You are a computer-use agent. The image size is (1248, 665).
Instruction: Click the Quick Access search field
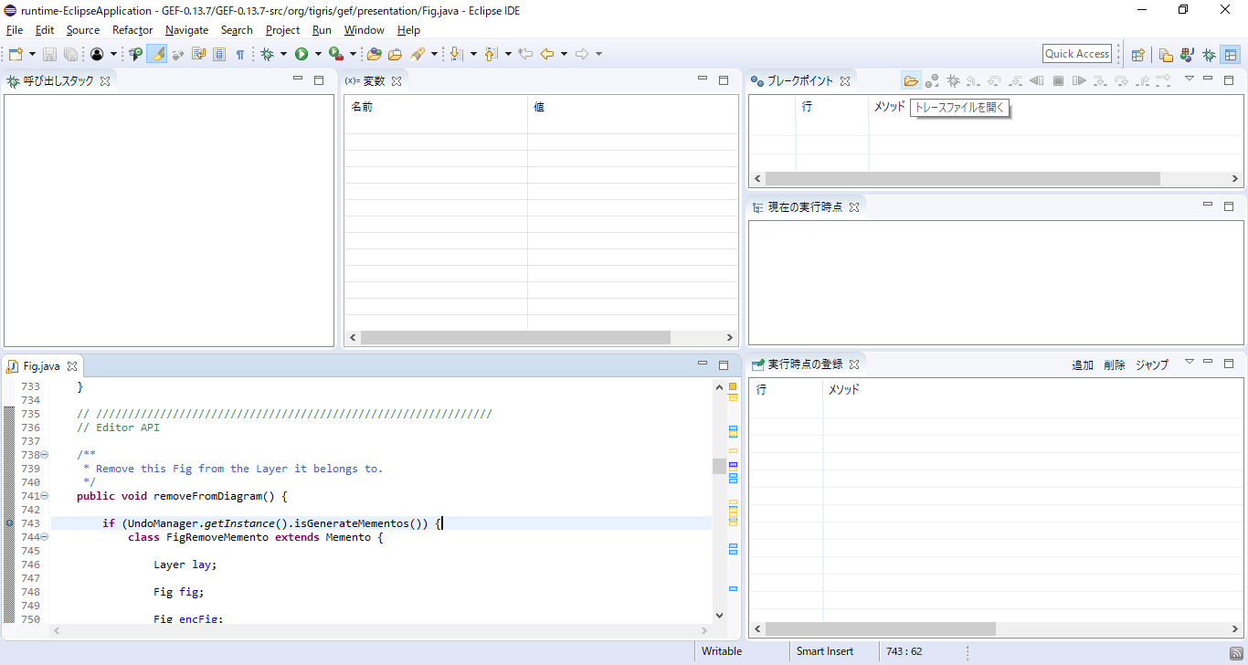click(x=1077, y=54)
